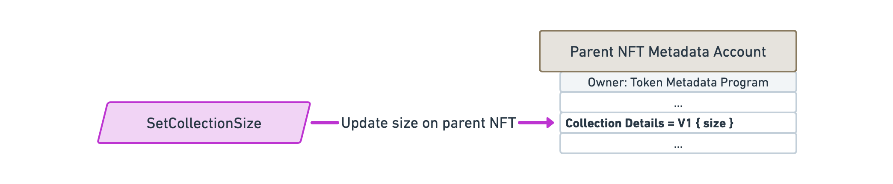
Task: Select the 'Owner: Token Metadata Program' row
Action: pos(678,82)
